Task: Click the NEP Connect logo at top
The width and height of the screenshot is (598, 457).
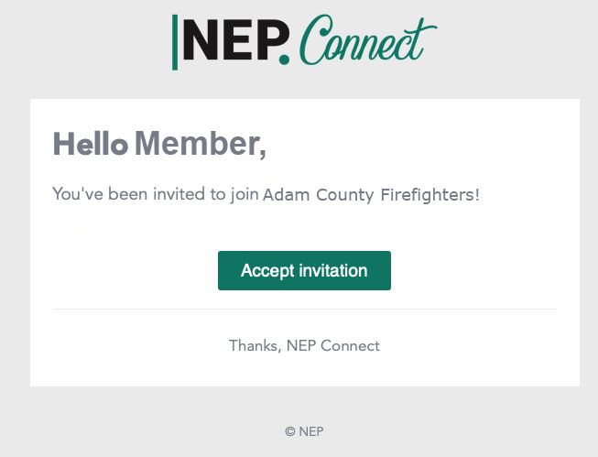Action: [x=304, y=42]
